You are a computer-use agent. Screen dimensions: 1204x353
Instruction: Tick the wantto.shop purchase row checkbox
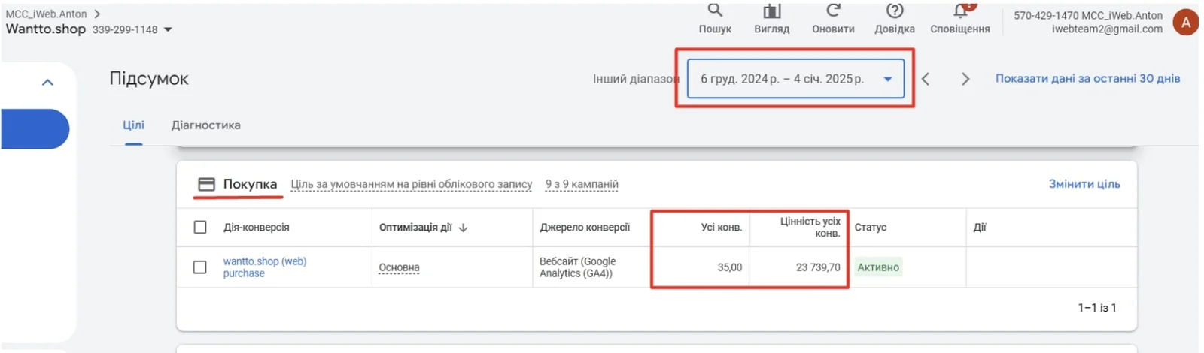click(200, 267)
